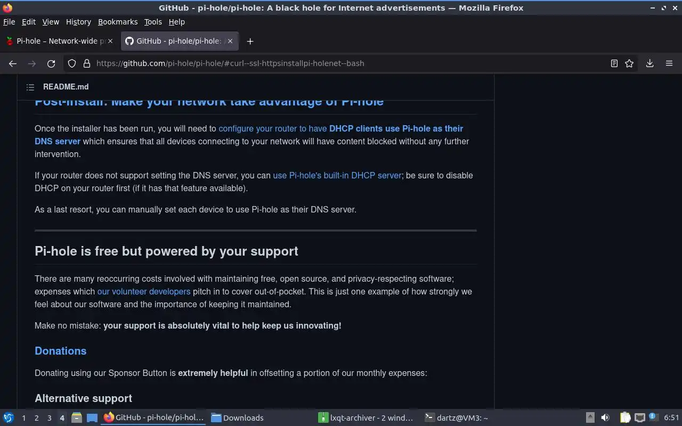Open the Edit menu
Viewport: 682px width, 426px height.
tap(28, 22)
